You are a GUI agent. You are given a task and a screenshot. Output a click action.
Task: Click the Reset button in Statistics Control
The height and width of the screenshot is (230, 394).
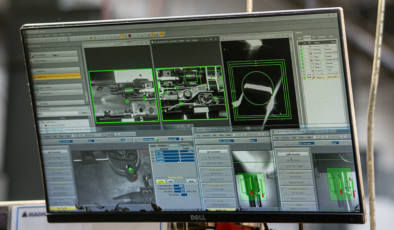pos(191,181)
